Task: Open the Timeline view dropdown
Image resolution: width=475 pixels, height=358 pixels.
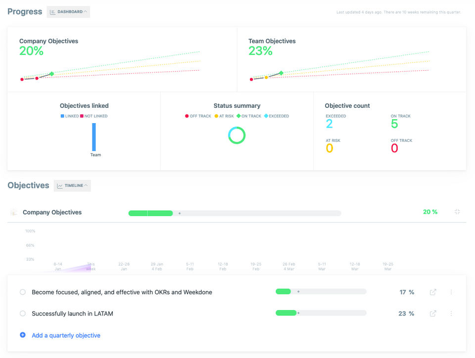Action: click(x=72, y=186)
